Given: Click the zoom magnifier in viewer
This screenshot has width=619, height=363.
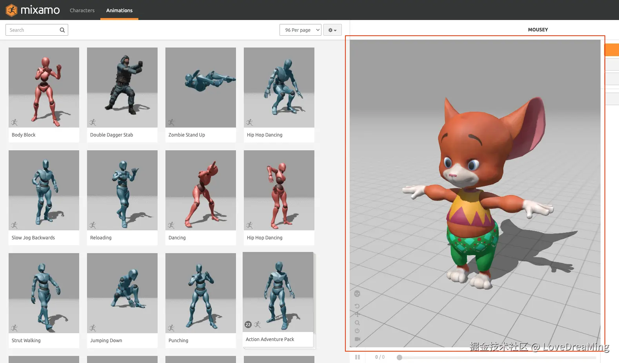Looking at the screenshot, I should 357,323.
